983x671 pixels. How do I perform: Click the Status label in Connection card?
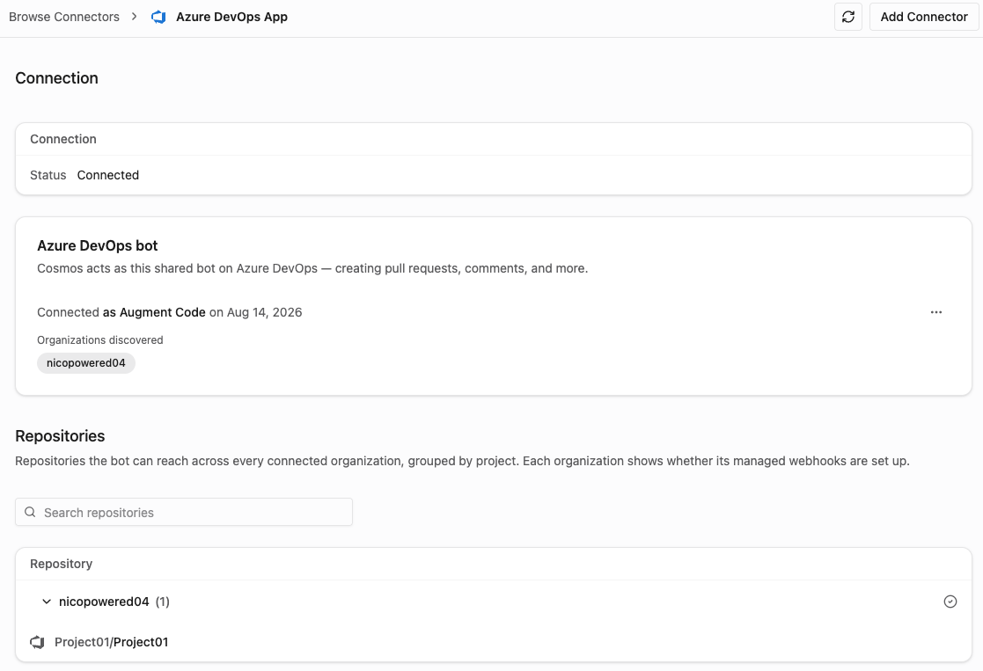pyautogui.click(x=48, y=175)
